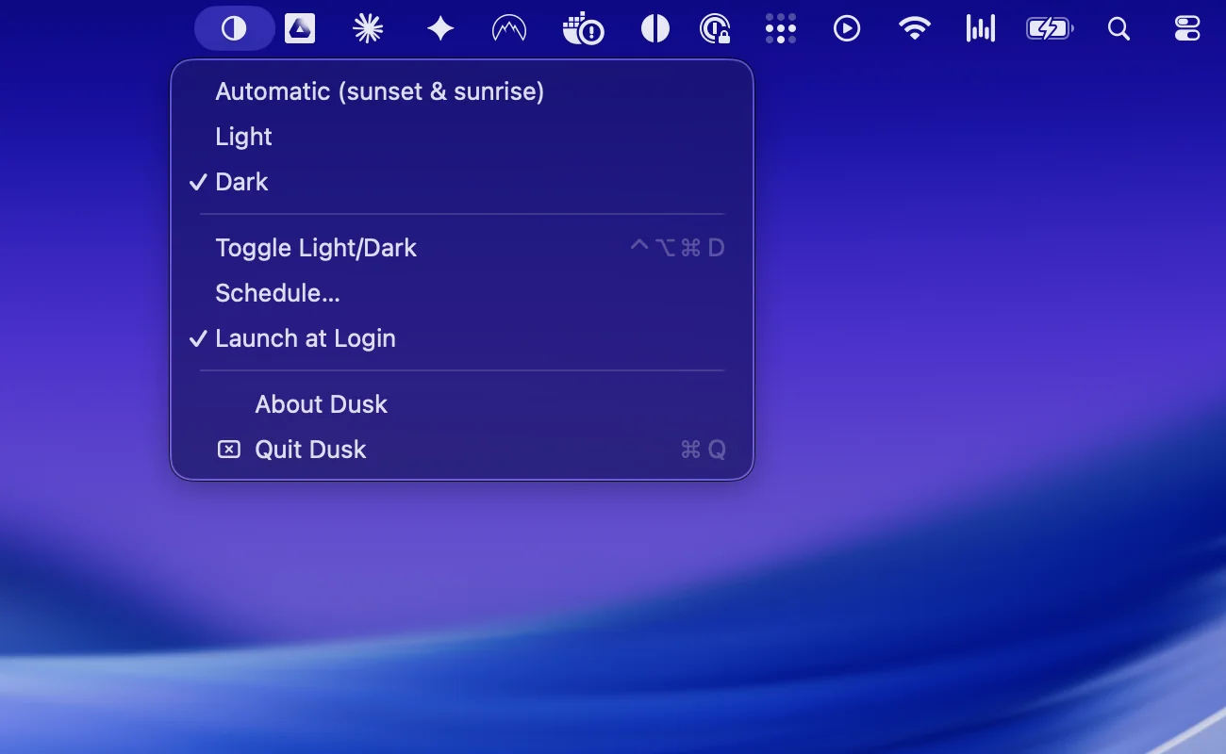Select the checked Dark appearance option
Screen dimensions: 1226x754
tap(462, 182)
